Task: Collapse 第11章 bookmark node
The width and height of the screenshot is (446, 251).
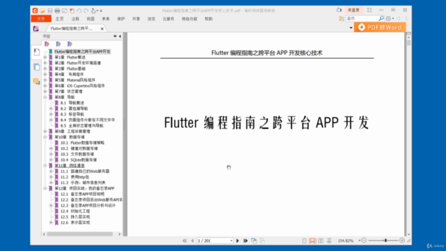Action: coord(45,165)
